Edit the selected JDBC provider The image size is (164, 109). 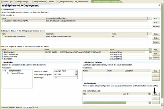pyautogui.click(x=156, y=22)
